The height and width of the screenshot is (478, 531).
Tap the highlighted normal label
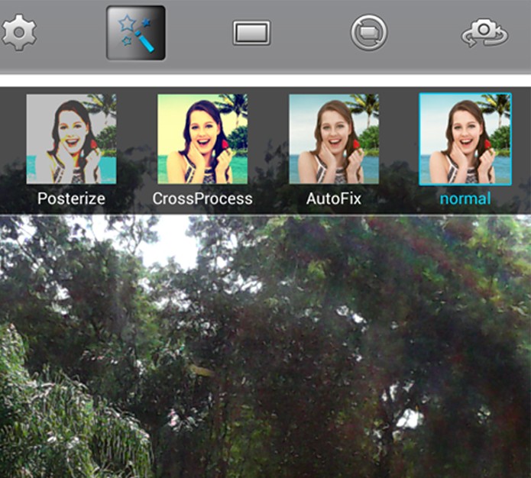[x=465, y=199]
